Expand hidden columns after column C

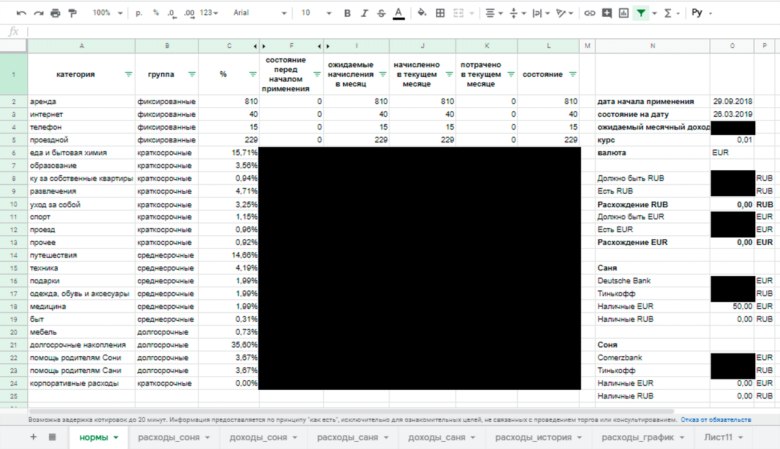(254, 46)
